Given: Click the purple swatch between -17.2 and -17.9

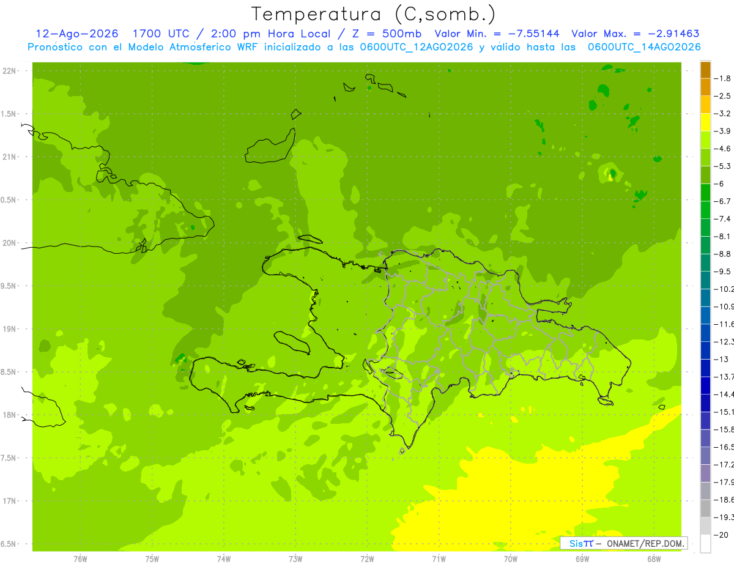Looking at the screenshot, I should tap(705, 473).
